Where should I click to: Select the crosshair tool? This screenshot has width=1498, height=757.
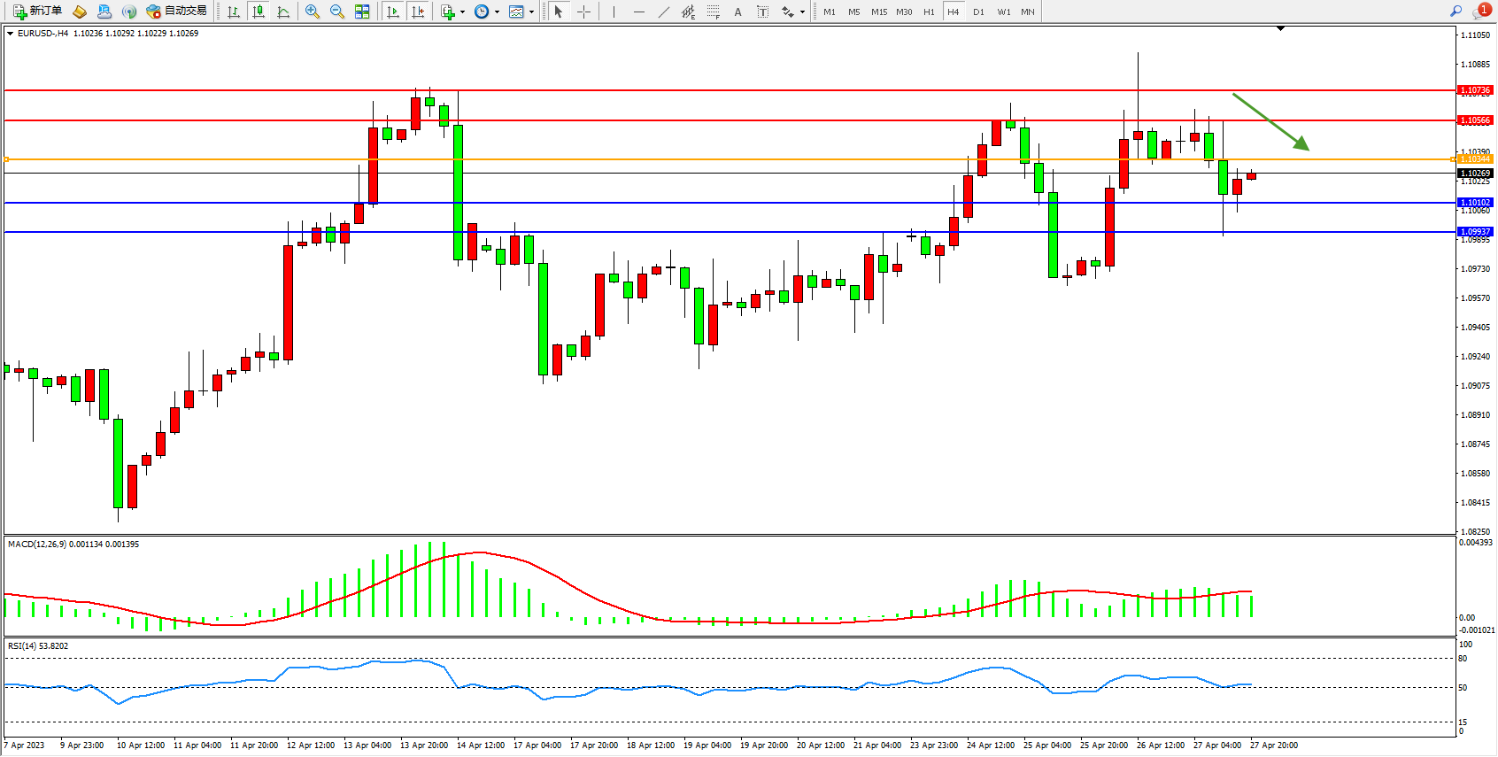(x=584, y=12)
